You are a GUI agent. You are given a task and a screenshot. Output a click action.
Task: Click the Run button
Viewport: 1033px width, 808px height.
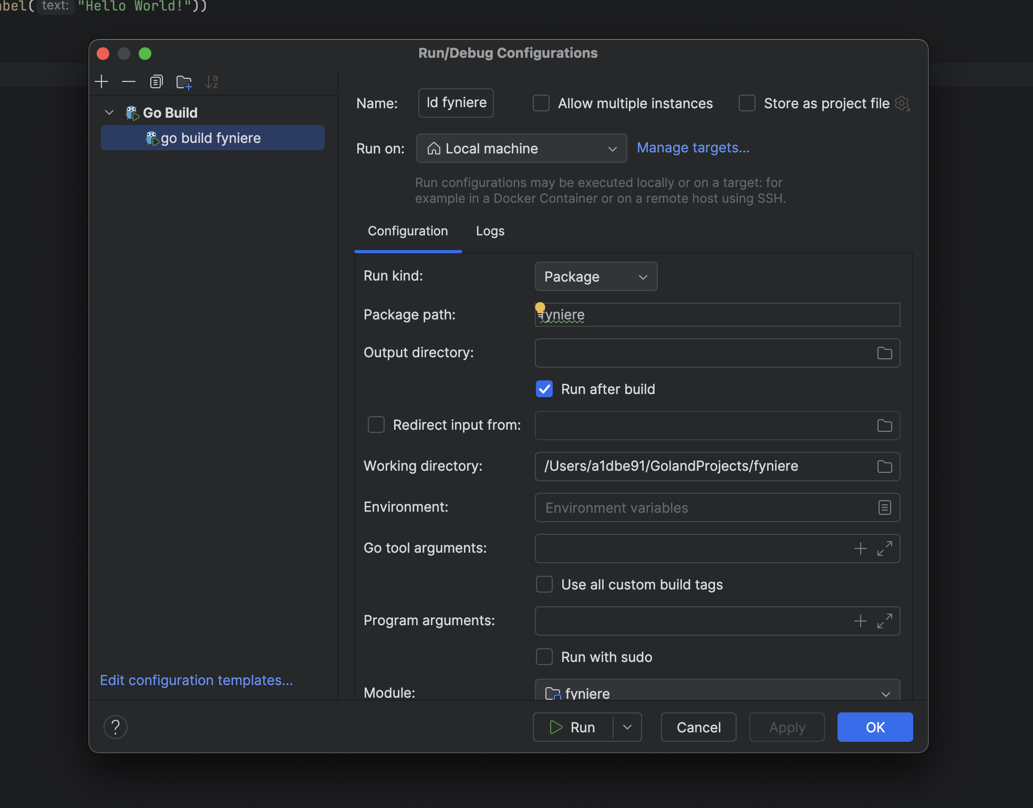point(573,727)
